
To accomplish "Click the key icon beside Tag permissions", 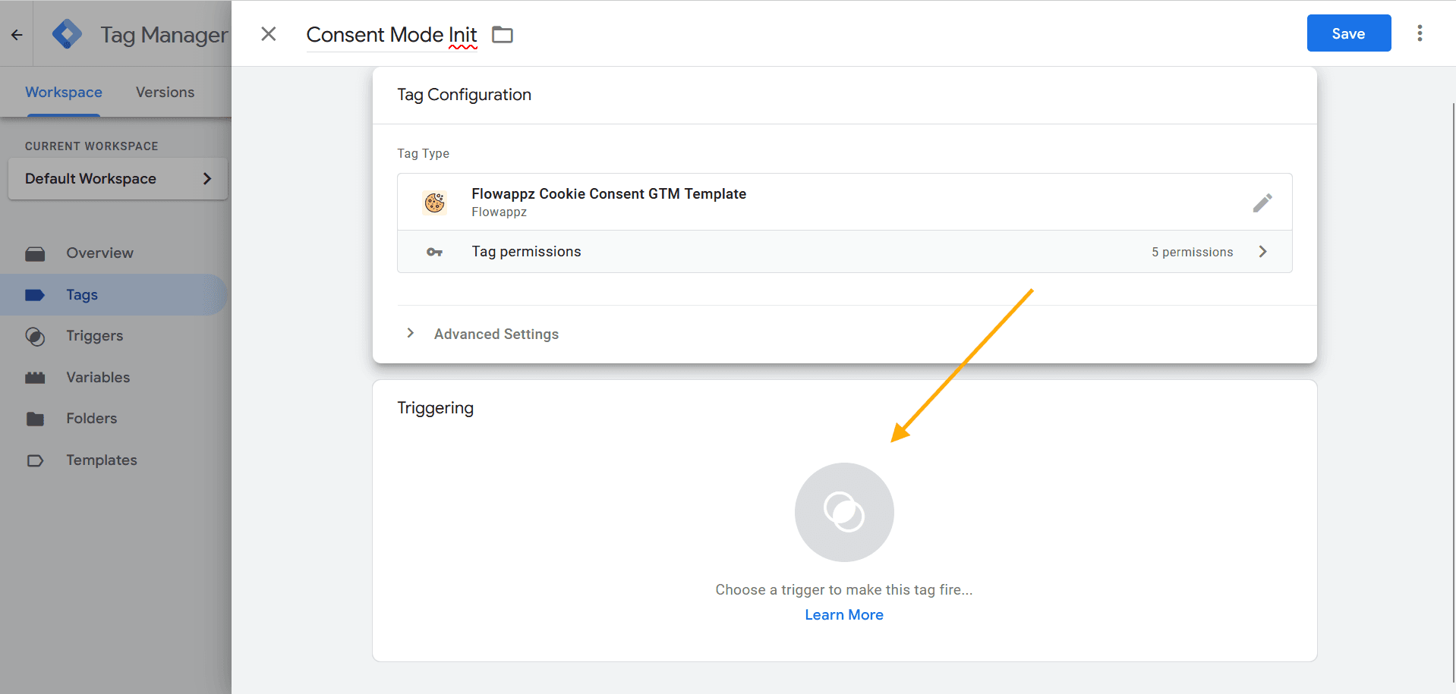I will [x=434, y=252].
